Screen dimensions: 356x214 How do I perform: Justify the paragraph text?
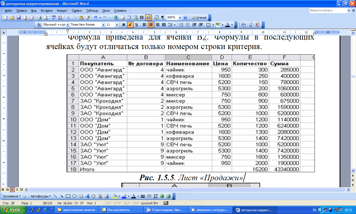click(164, 25)
